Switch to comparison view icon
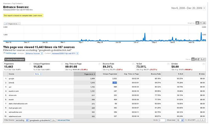The image size is (209, 125). click(x=202, y=59)
